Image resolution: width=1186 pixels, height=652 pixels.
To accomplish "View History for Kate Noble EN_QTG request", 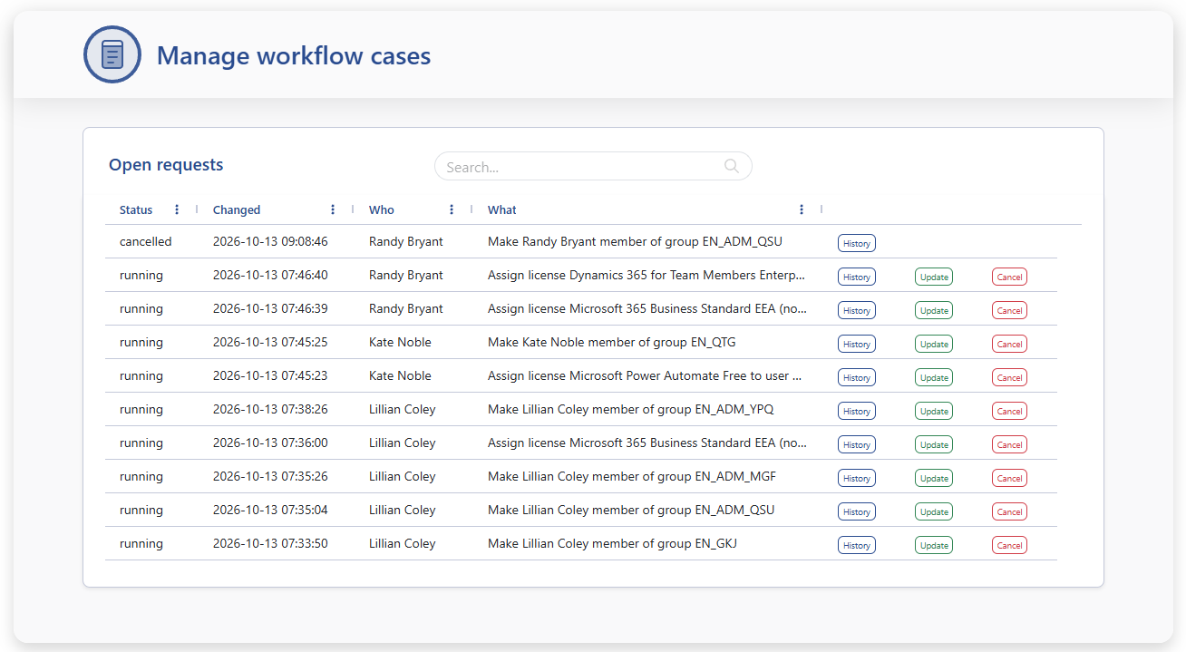I will (857, 344).
